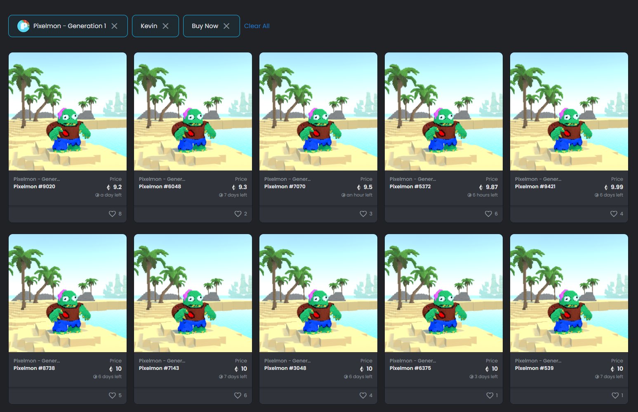This screenshot has width=638, height=412.
Task: Select the Pixelmon #9421 name
Action: point(535,187)
